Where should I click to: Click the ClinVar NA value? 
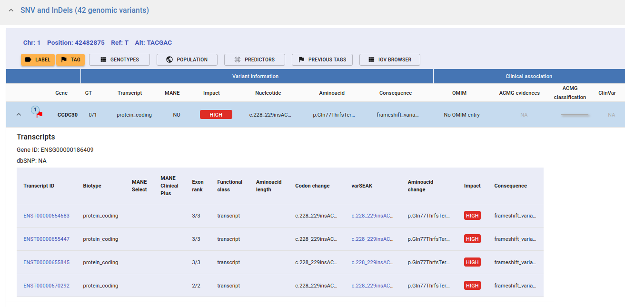point(611,115)
